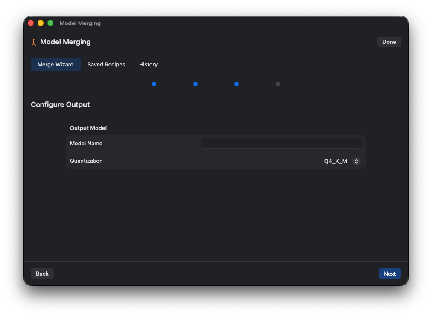The height and width of the screenshot is (317, 432).
Task: Click the down arrow on Quantization selector
Action: 356,163
